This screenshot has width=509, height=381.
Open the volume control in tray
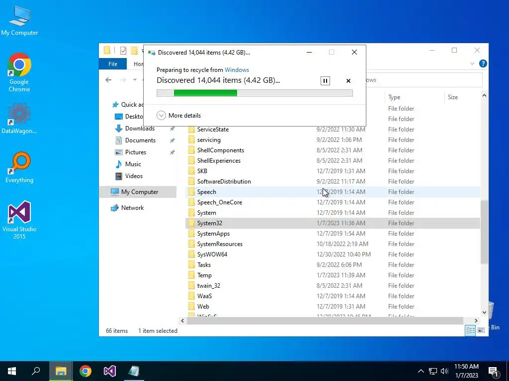(x=444, y=371)
